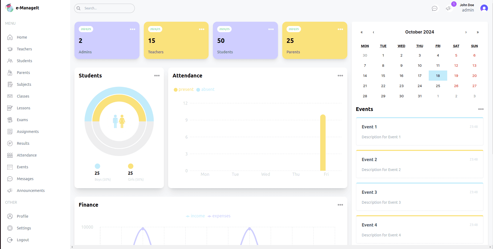Open Assignments from the sidebar menu
Viewport: 493px width, 249px height.
[x=28, y=132]
